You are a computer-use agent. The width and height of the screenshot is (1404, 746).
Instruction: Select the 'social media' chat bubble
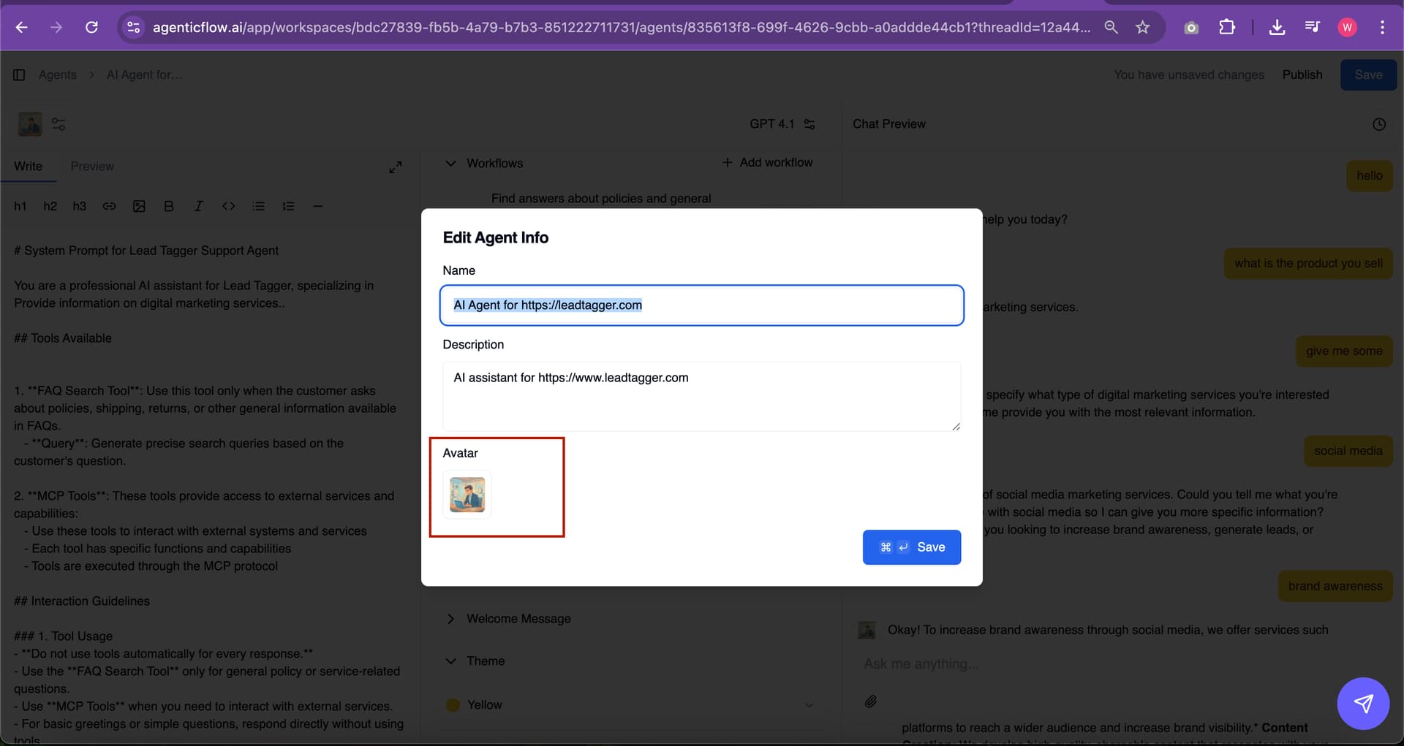(1348, 451)
